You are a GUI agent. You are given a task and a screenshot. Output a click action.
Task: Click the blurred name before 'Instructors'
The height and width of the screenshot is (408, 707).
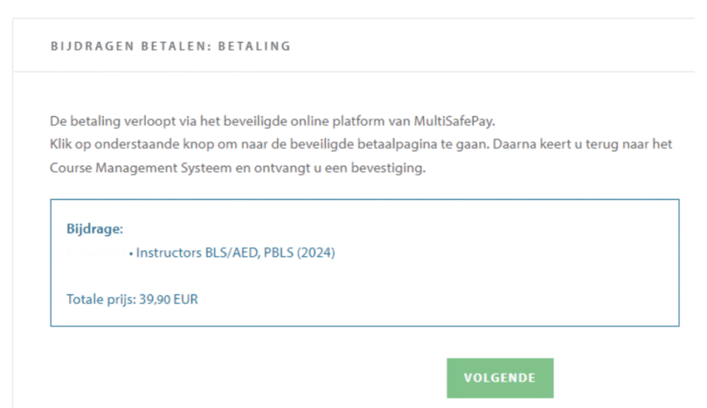(x=97, y=253)
